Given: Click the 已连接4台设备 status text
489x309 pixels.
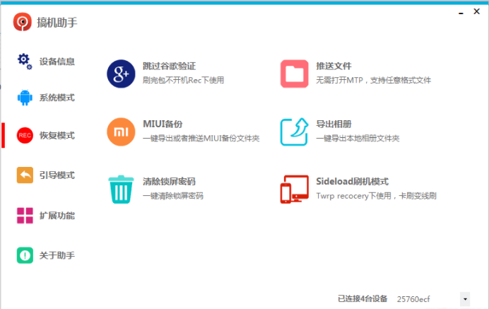Looking at the screenshot, I should tap(363, 299).
